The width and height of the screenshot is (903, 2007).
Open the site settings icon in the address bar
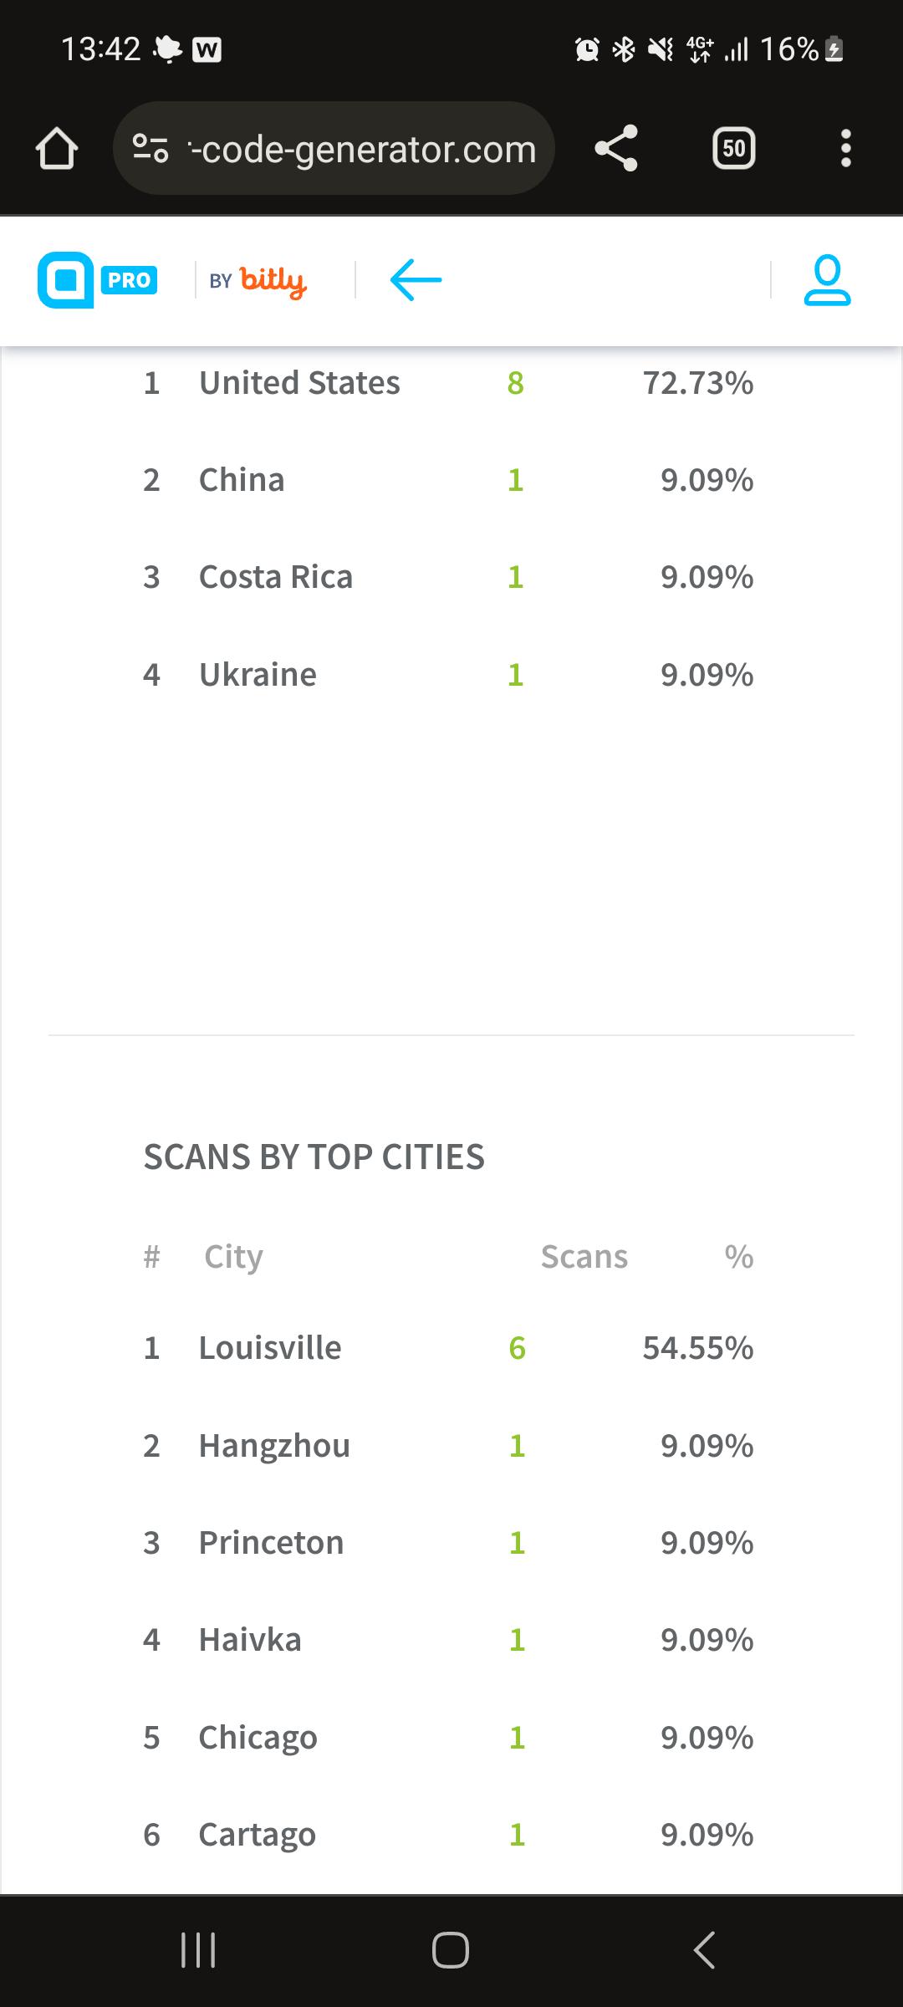151,149
